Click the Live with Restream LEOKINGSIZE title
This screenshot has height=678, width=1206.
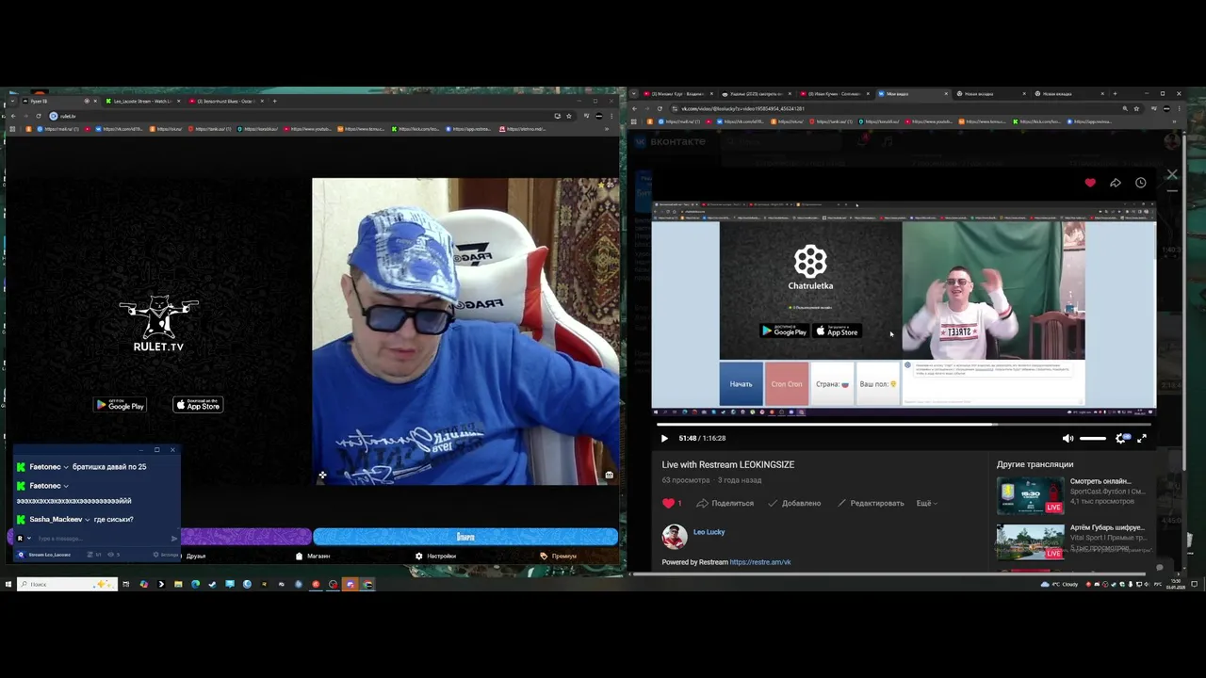[x=728, y=464]
